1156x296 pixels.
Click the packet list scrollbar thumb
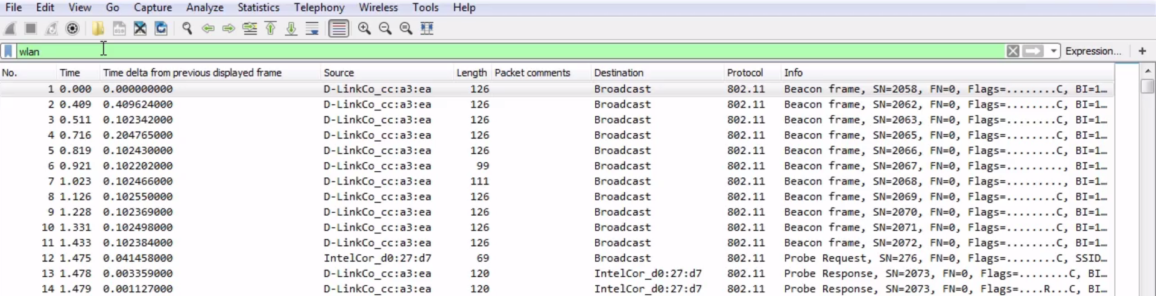(x=1148, y=86)
